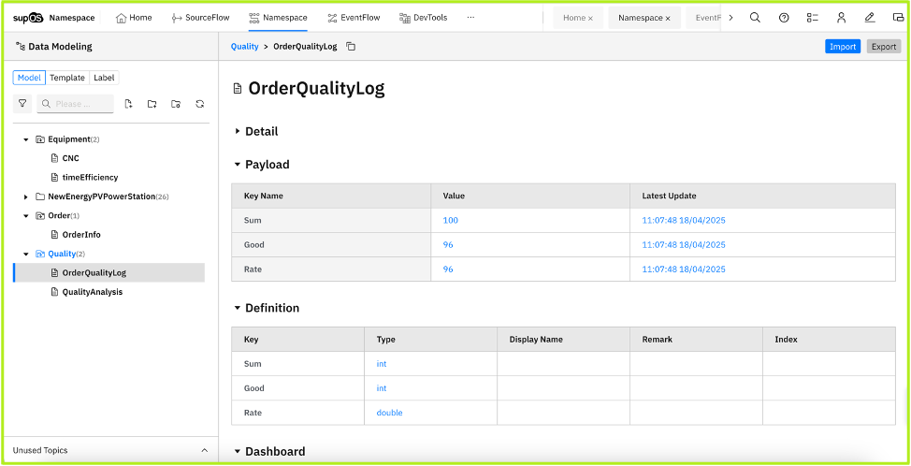Collapse the Payload section

[237, 165]
